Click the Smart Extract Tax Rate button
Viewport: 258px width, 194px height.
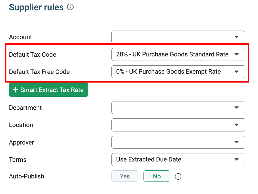point(48,90)
